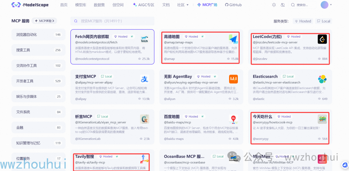Focus the 搜索MCP服务 search field
The height and width of the screenshot is (171, 349).
[x=112, y=21]
